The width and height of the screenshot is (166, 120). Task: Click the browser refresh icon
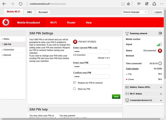pos(20,4)
